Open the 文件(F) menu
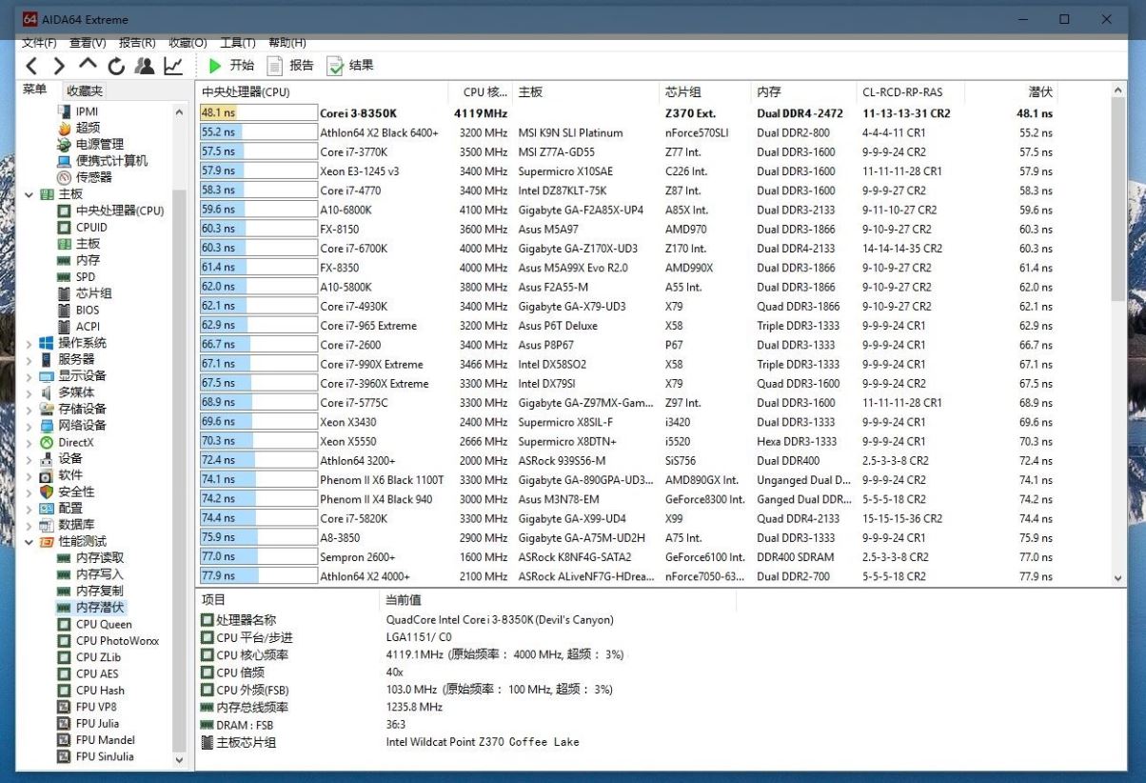 [x=39, y=43]
